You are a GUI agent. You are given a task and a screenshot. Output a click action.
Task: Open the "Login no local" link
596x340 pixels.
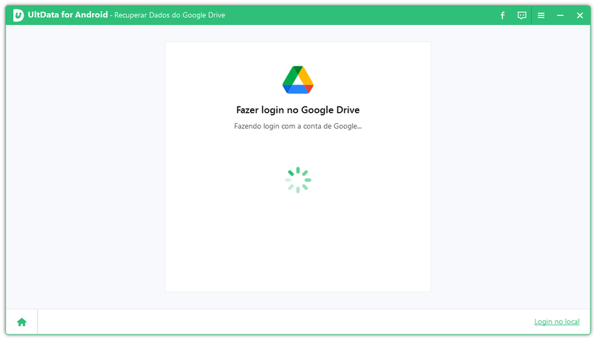[x=556, y=322]
